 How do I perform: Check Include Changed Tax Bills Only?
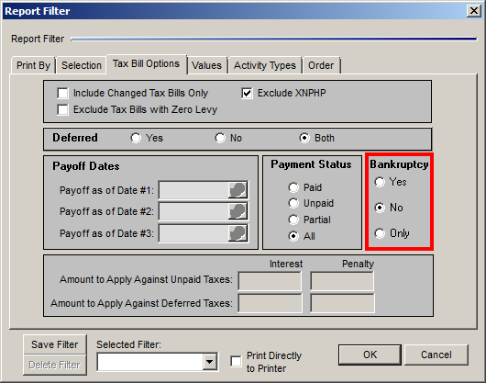click(x=63, y=93)
